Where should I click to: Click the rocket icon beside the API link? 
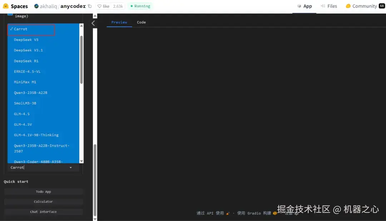pos(228,213)
